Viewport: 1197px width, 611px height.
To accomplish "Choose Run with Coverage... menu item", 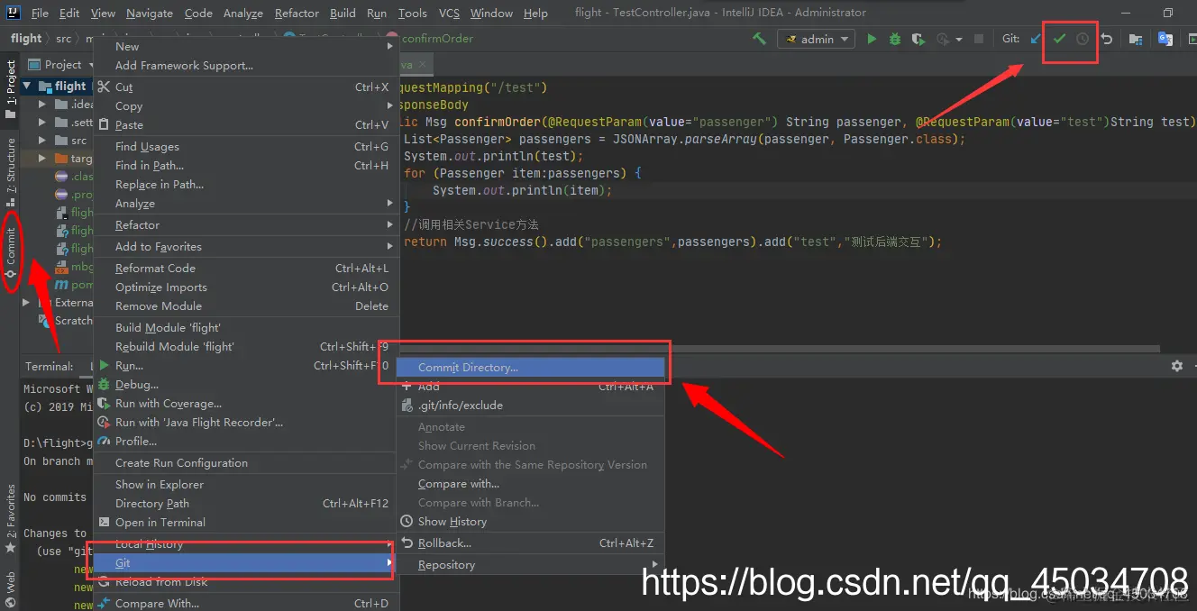I will tap(245, 403).
